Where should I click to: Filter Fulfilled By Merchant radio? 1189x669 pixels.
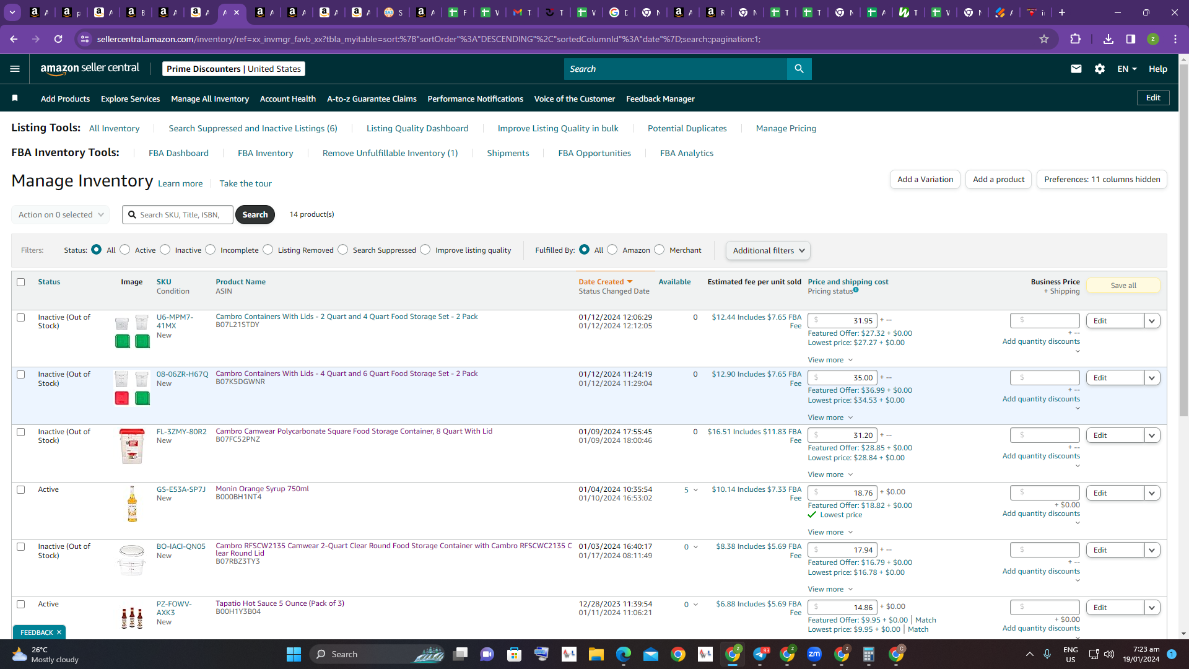pyautogui.click(x=659, y=250)
